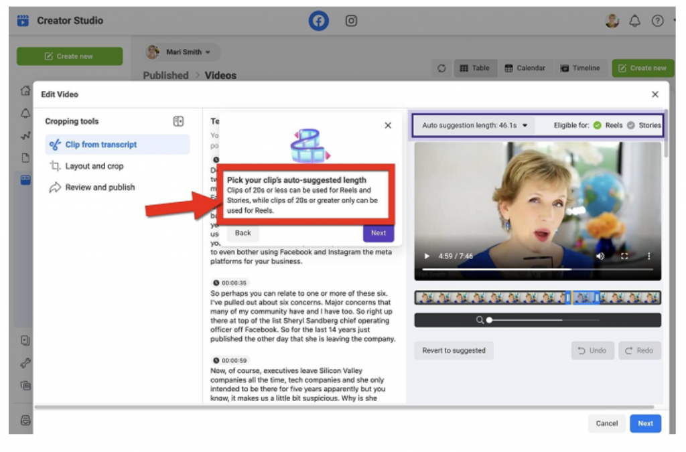The width and height of the screenshot is (686, 452).
Task: Click the 00:00:35 transcript timestamp
Action: (x=230, y=283)
